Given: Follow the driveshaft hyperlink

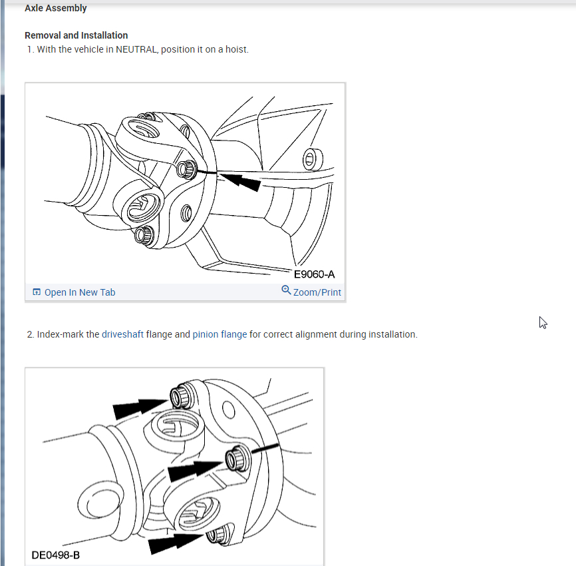Looking at the screenshot, I should coord(122,334).
